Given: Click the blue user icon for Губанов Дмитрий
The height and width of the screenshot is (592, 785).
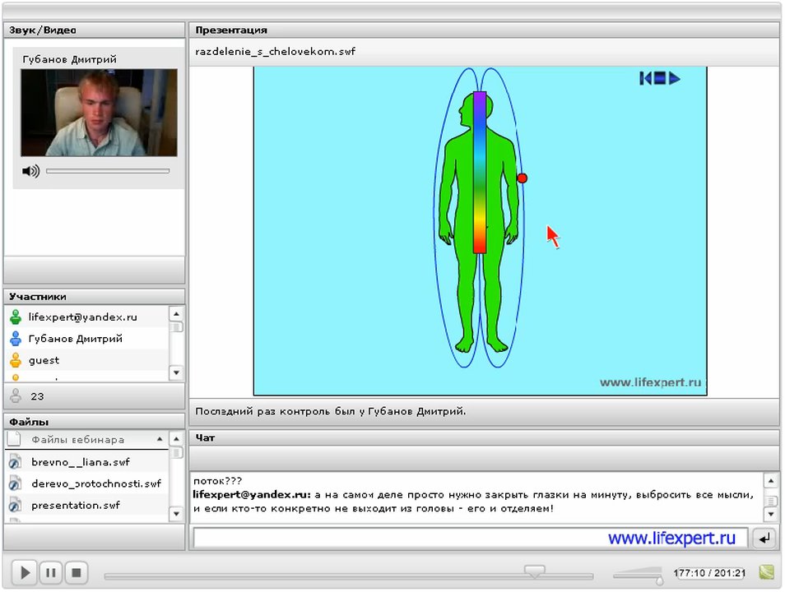Looking at the screenshot, I should click(x=16, y=338).
